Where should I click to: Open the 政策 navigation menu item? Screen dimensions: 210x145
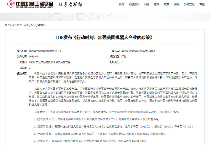(x=167, y=4)
